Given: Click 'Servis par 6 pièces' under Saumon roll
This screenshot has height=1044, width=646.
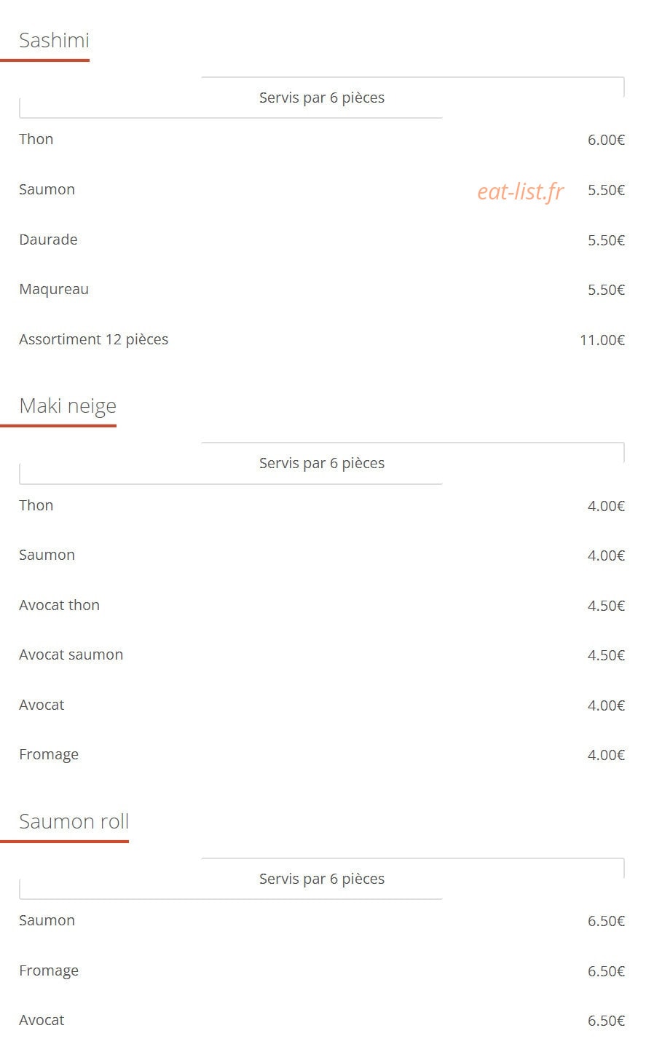Looking at the screenshot, I should point(322,879).
